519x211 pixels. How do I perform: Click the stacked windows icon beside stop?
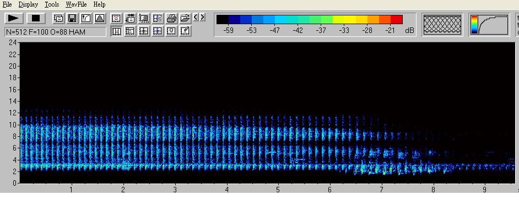point(58,18)
